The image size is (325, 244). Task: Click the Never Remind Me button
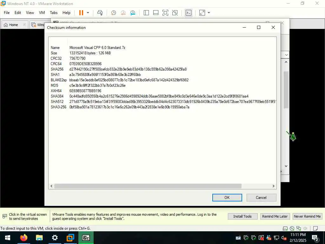(x=307, y=216)
